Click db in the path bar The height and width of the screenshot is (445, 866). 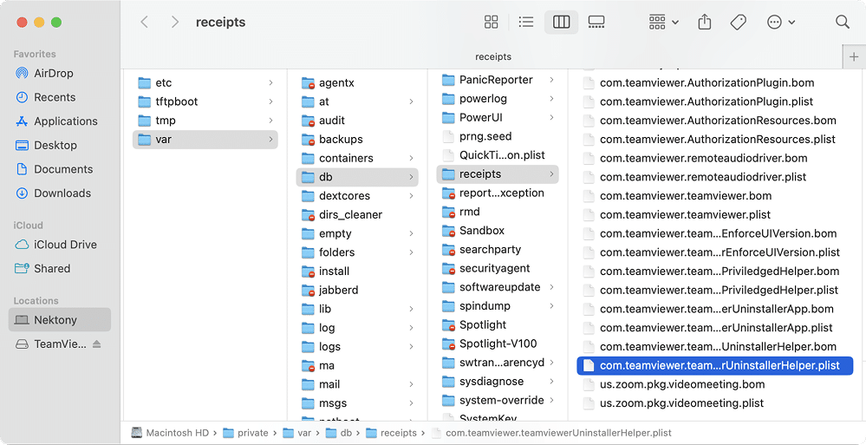point(339,433)
